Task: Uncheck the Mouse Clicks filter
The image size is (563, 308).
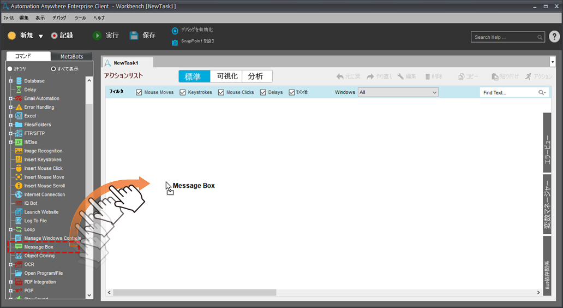Action: tap(221, 92)
